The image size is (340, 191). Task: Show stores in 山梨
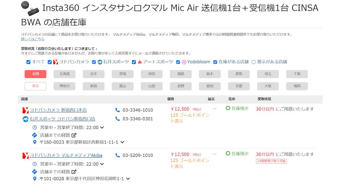click(152, 86)
